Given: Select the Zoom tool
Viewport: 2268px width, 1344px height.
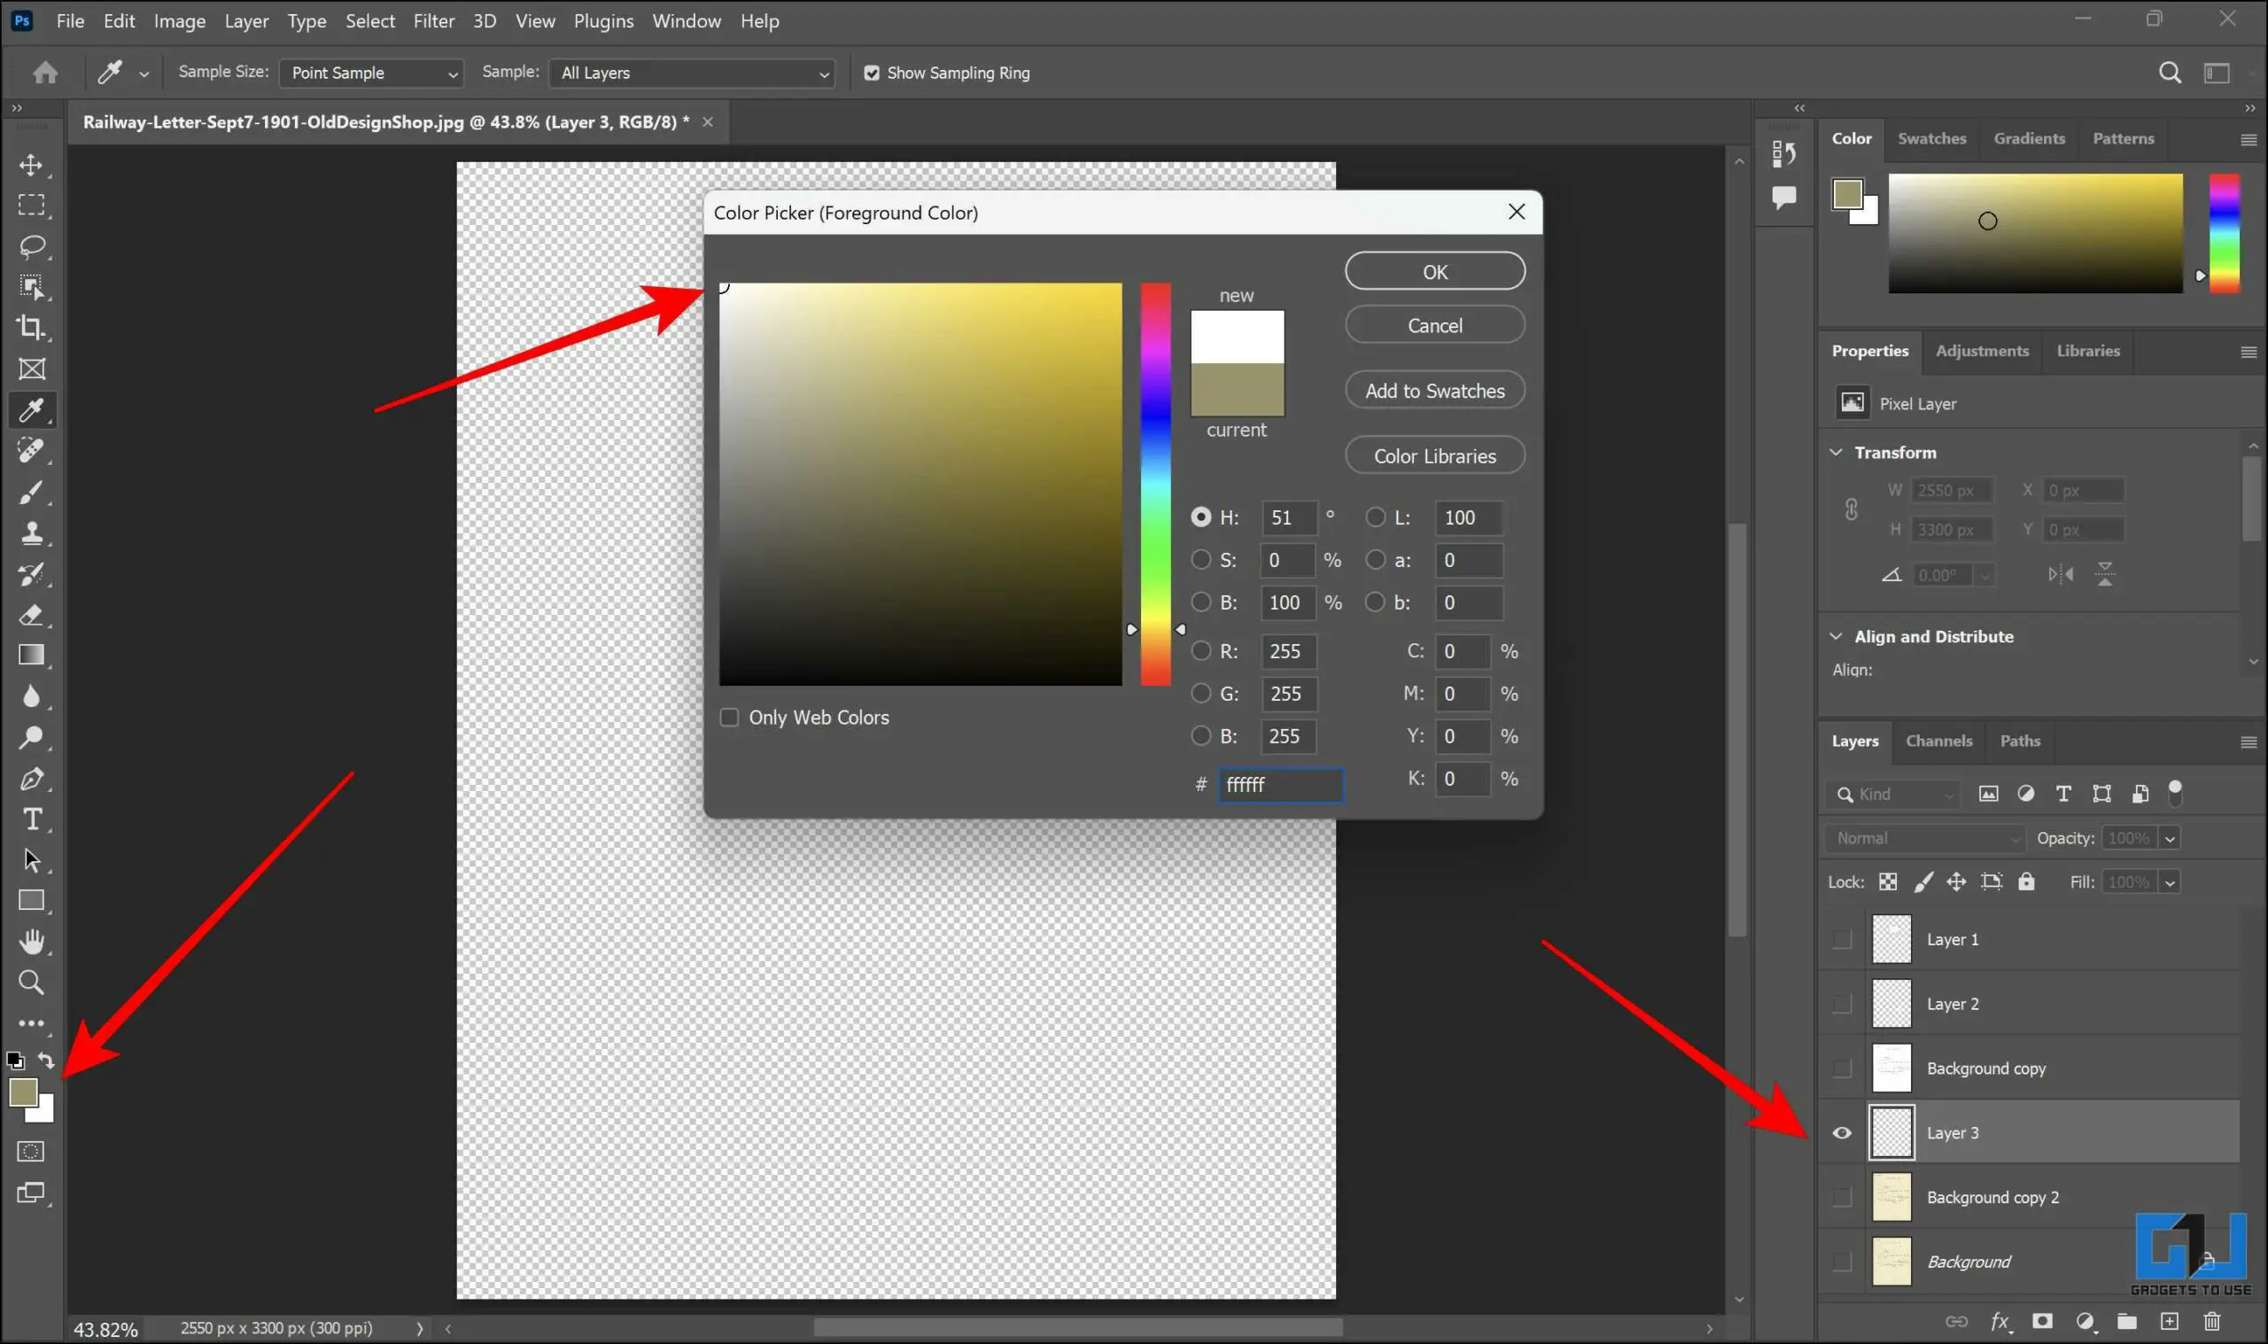Looking at the screenshot, I should pyautogui.click(x=32, y=983).
